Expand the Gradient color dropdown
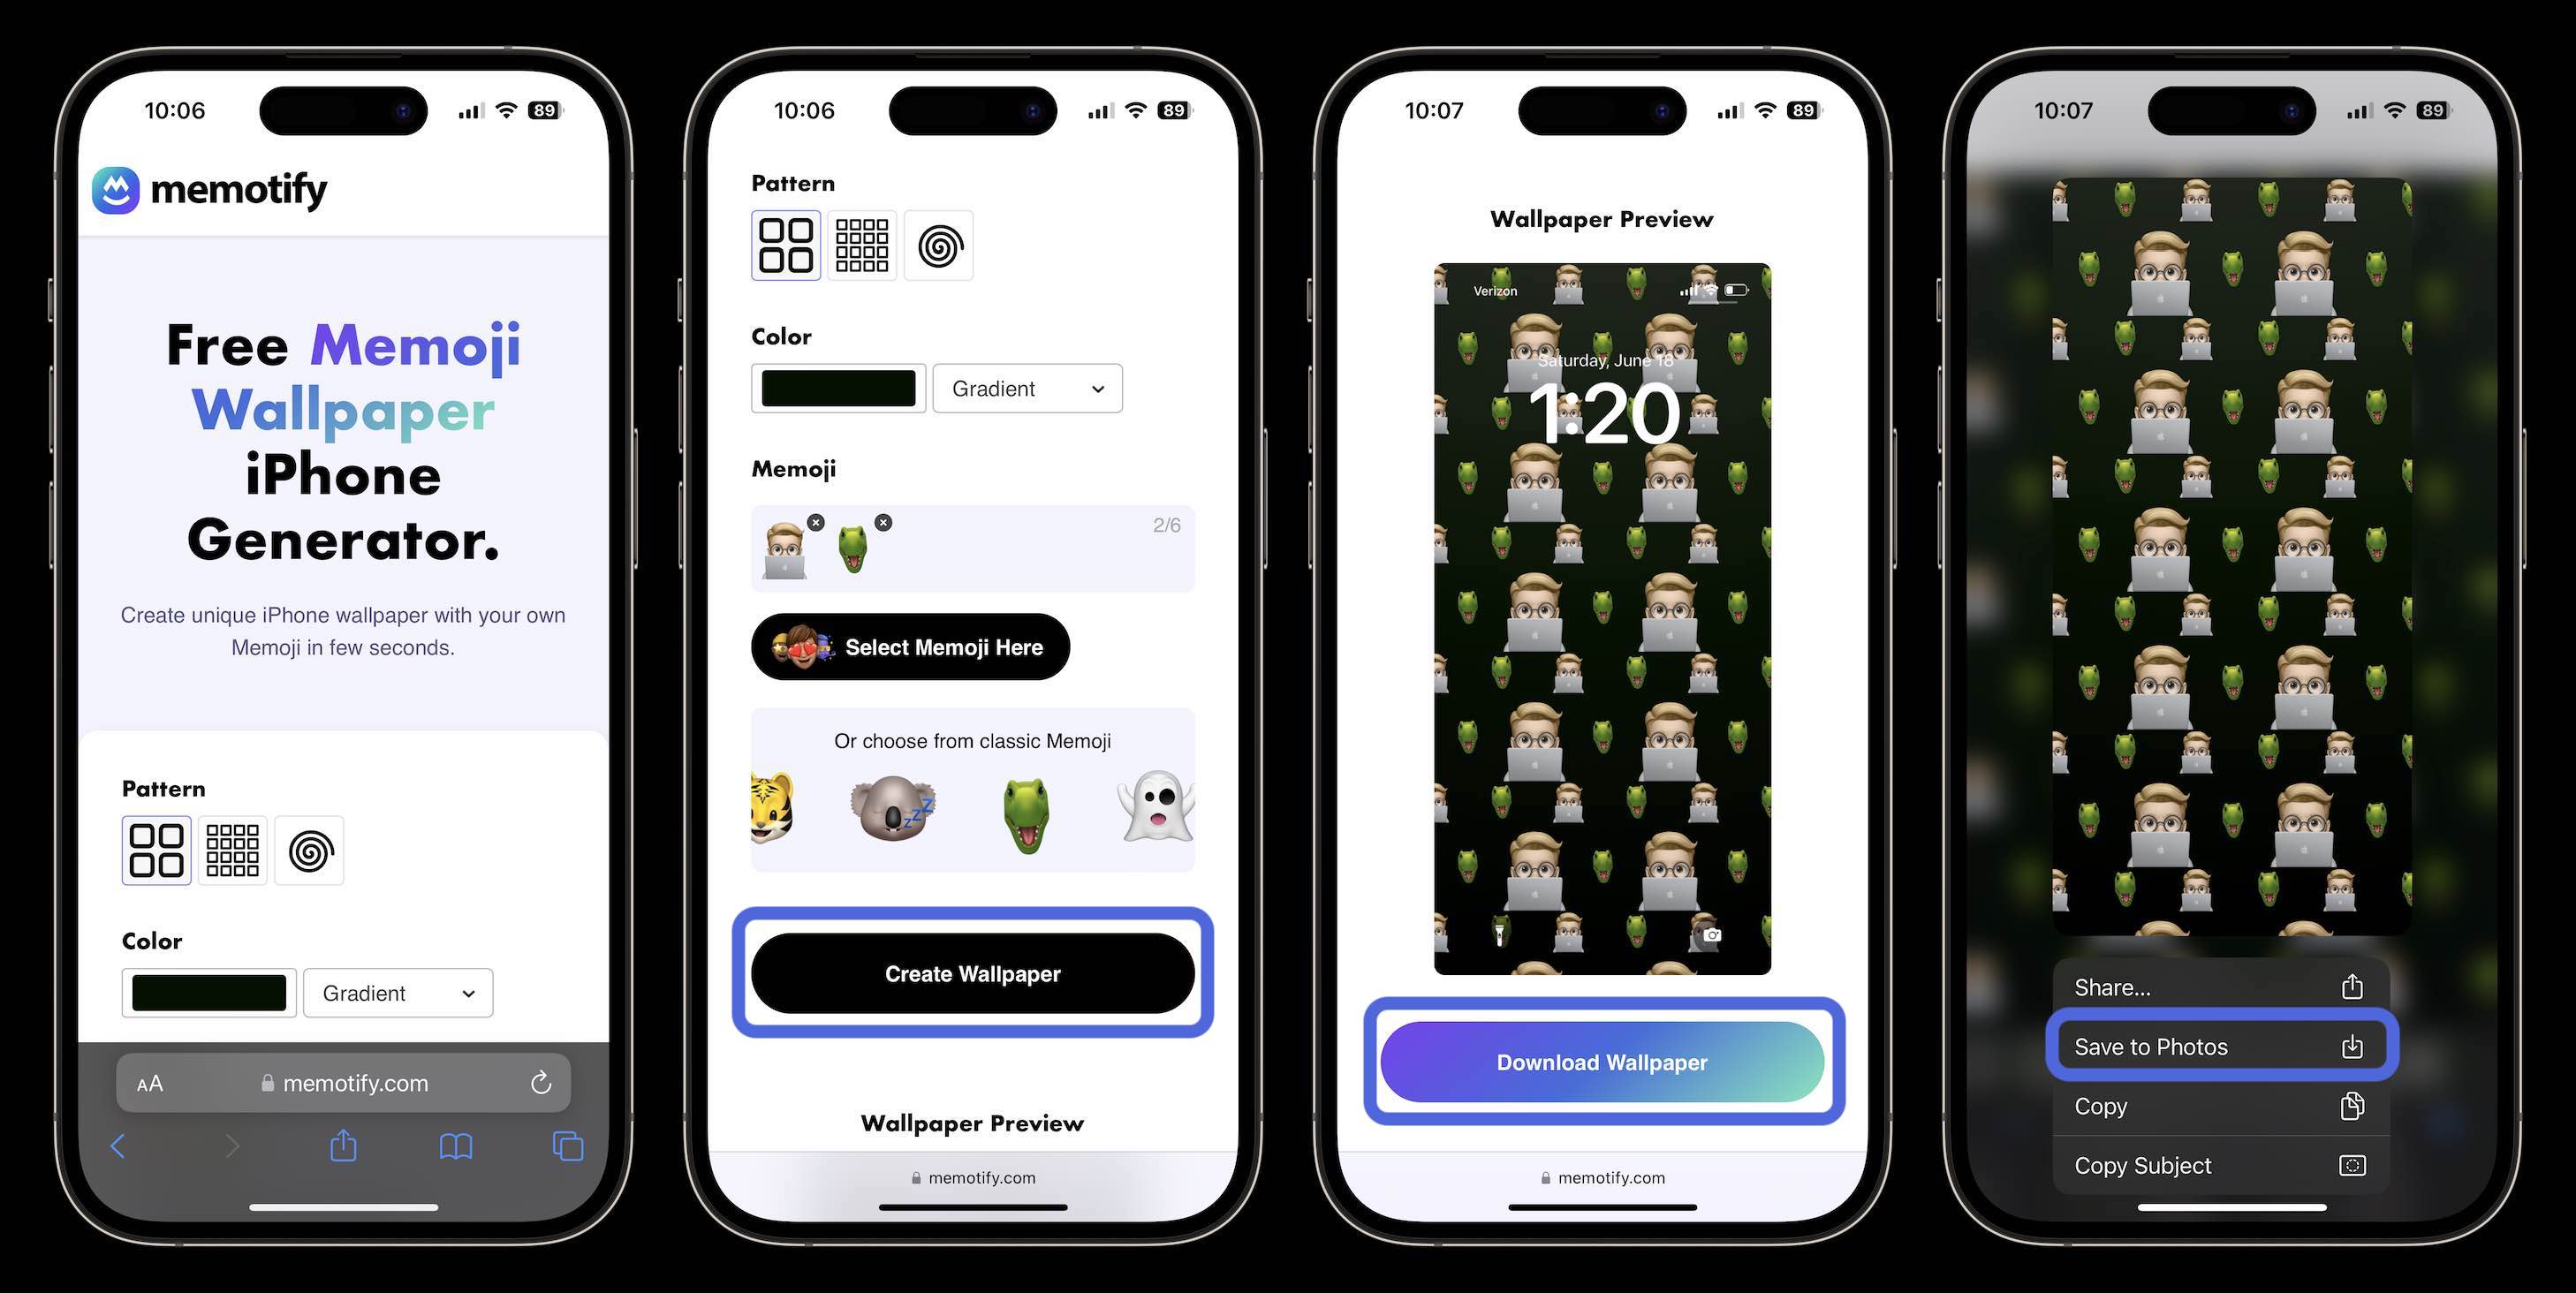Viewport: 2576px width, 1293px height. tap(1022, 388)
